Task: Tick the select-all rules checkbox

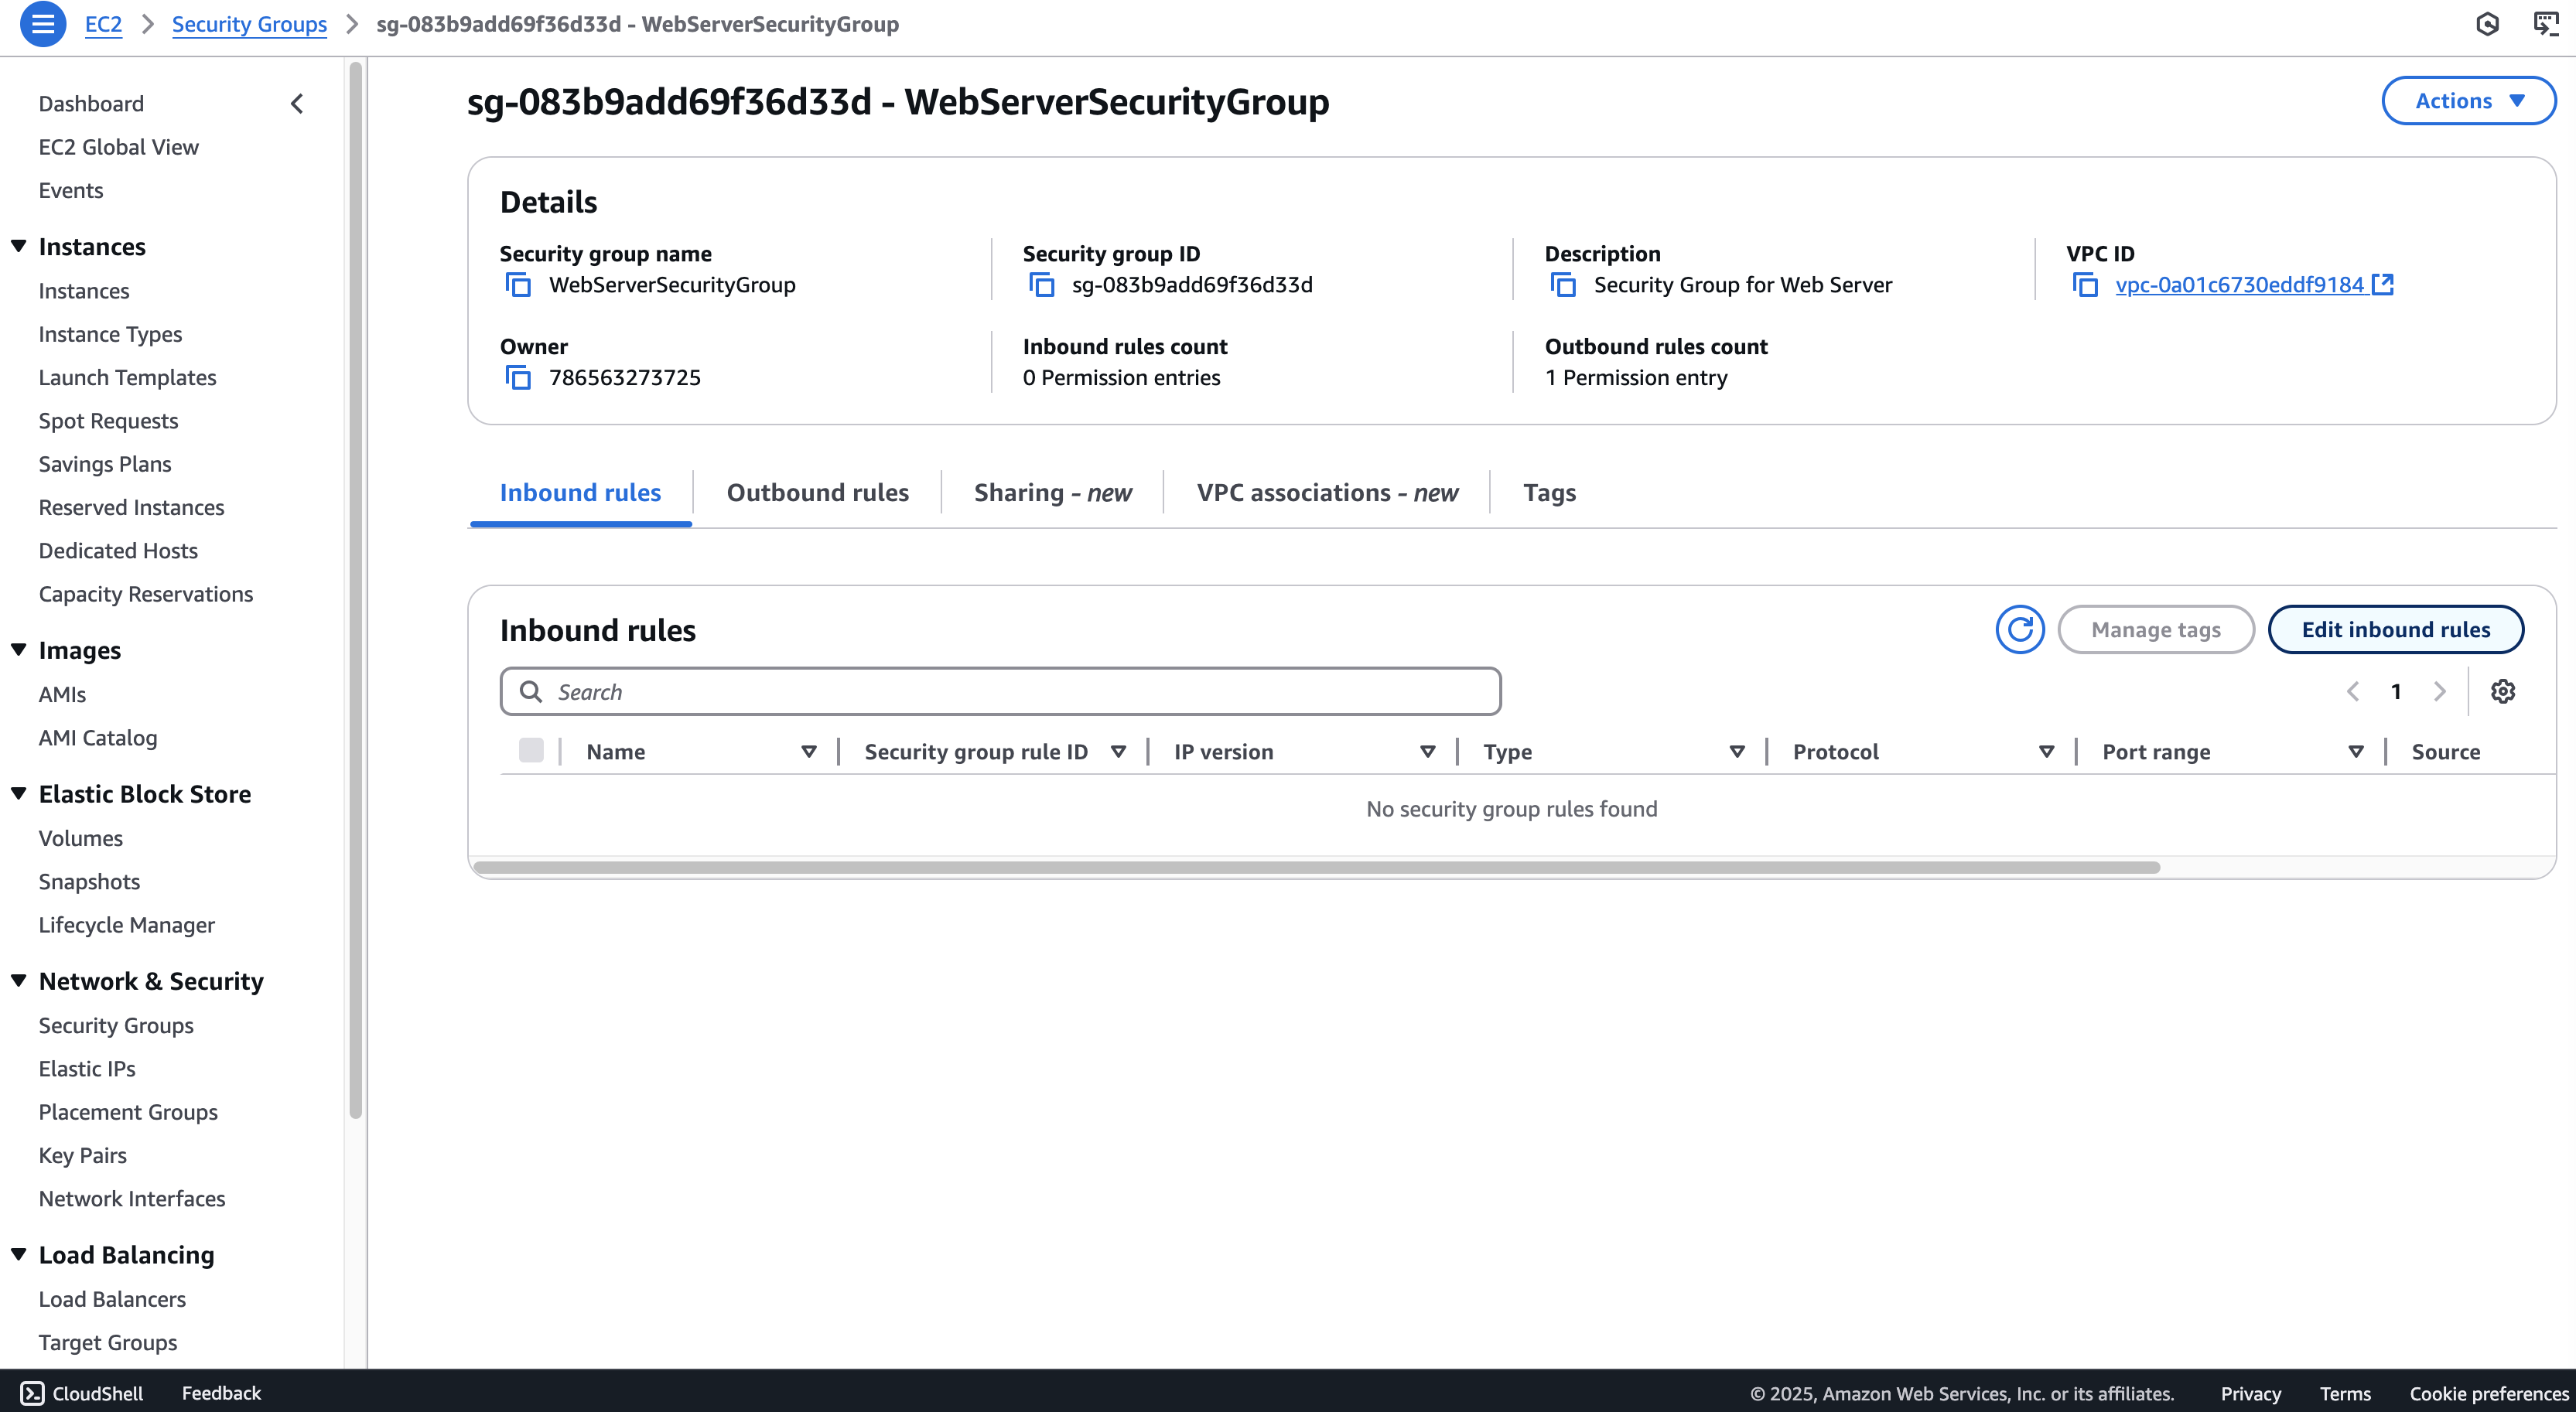Action: [531, 751]
